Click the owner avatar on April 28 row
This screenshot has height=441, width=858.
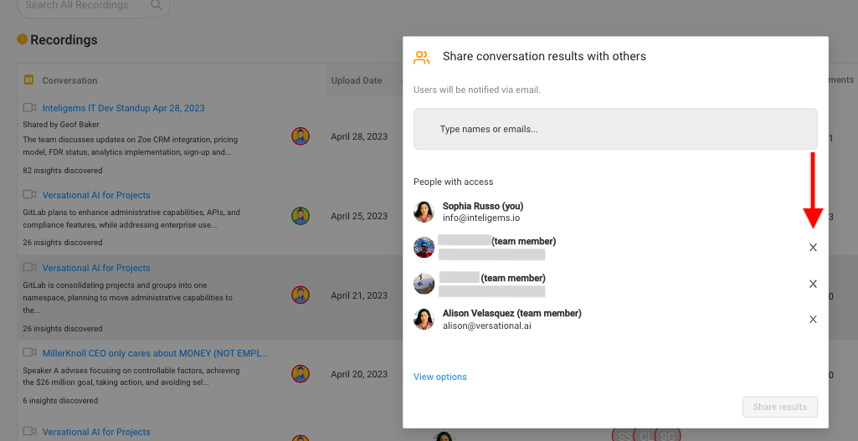click(x=301, y=136)
